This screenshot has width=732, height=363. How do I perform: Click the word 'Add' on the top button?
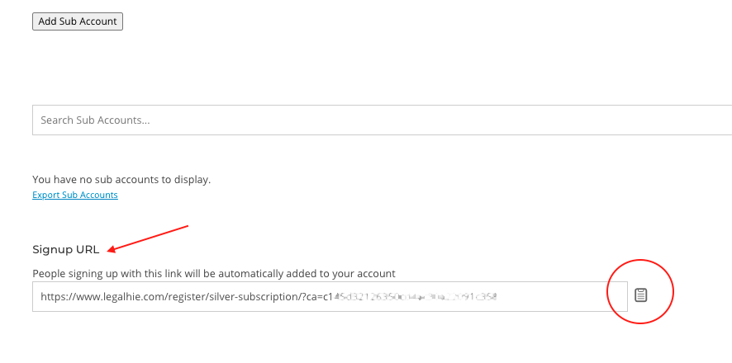coord(47,21)
